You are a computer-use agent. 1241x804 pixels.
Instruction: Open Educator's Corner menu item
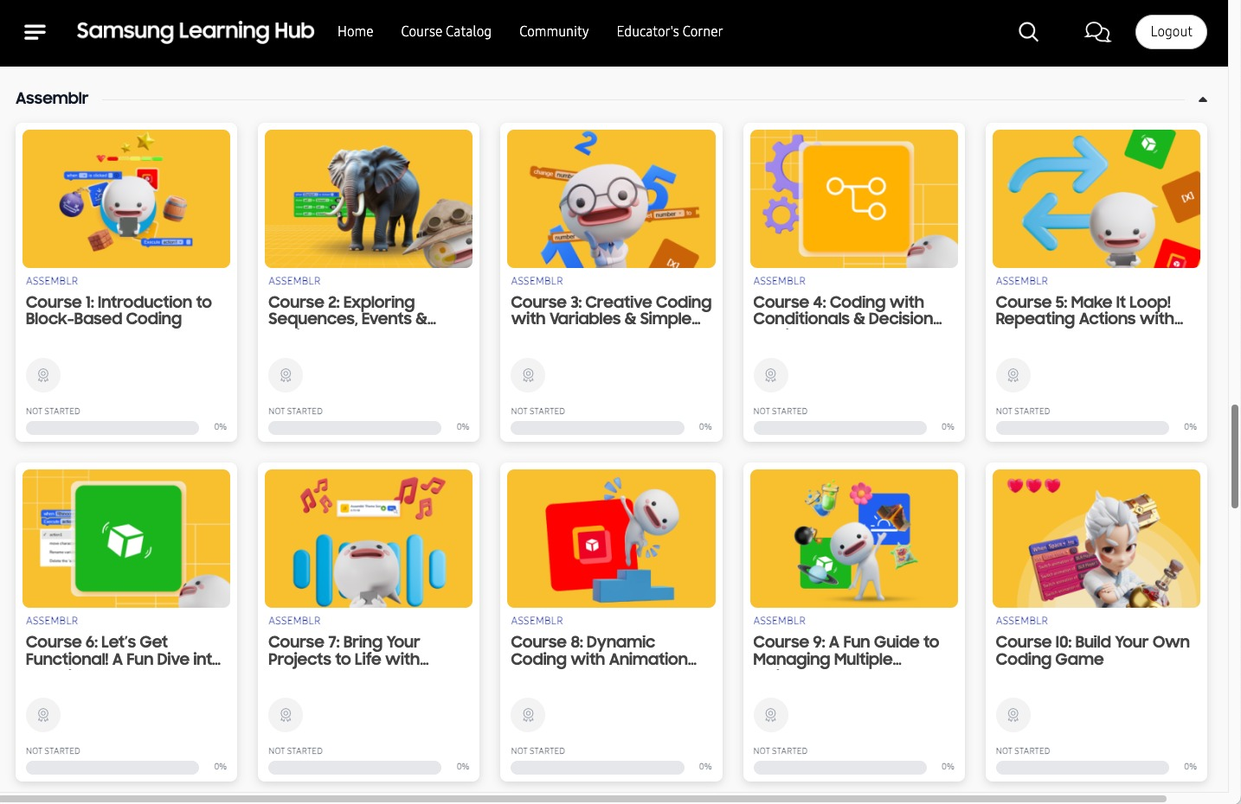(x=670, y=31)
